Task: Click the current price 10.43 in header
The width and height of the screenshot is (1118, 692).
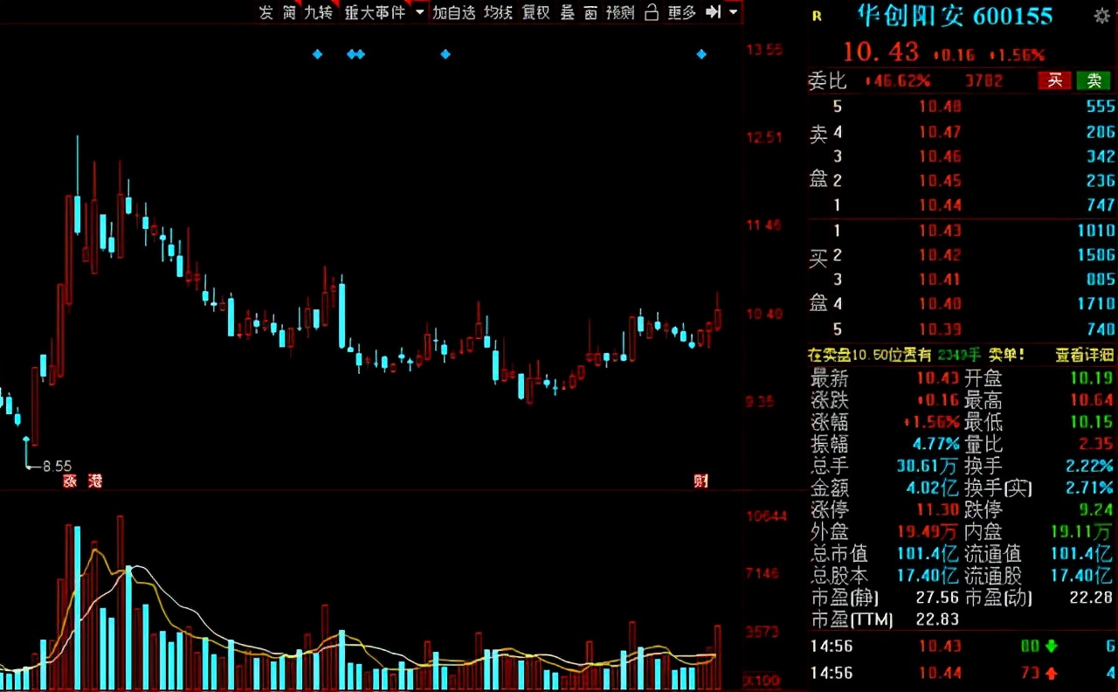Action: tap(880, 52)
